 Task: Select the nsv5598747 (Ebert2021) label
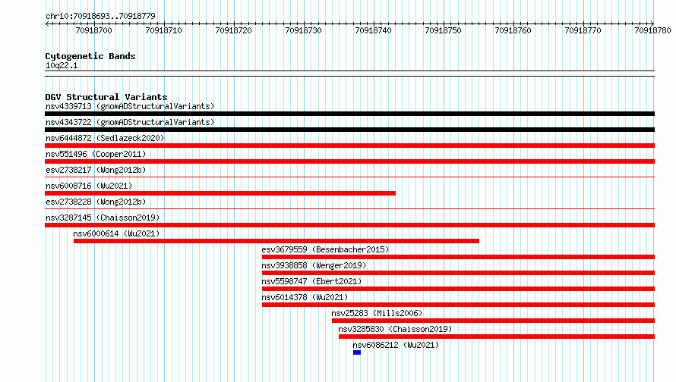(311, 281)
